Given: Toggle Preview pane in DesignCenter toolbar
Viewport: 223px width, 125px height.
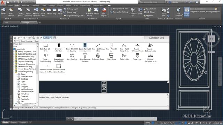Looking at the screenshot, I should pos(47,38).
